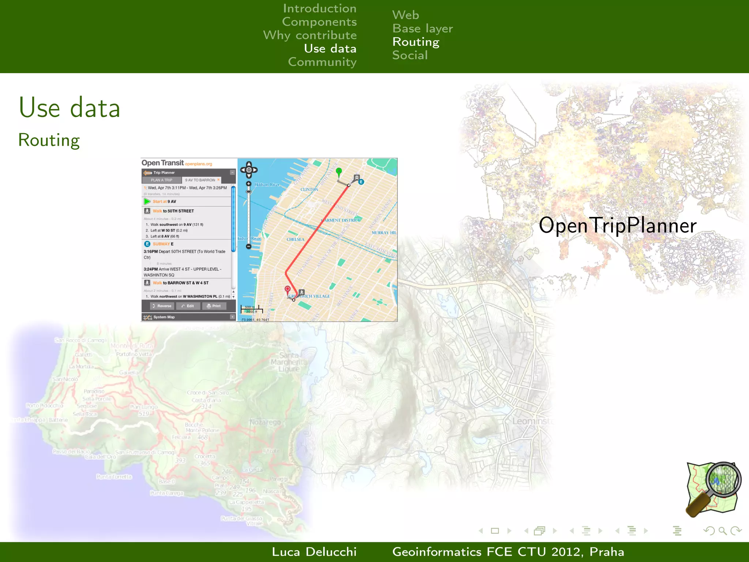Click the walk icon beside Walk to BARROW ST
The width and height of the screenshot is (749, 562).
pos(147,283)
